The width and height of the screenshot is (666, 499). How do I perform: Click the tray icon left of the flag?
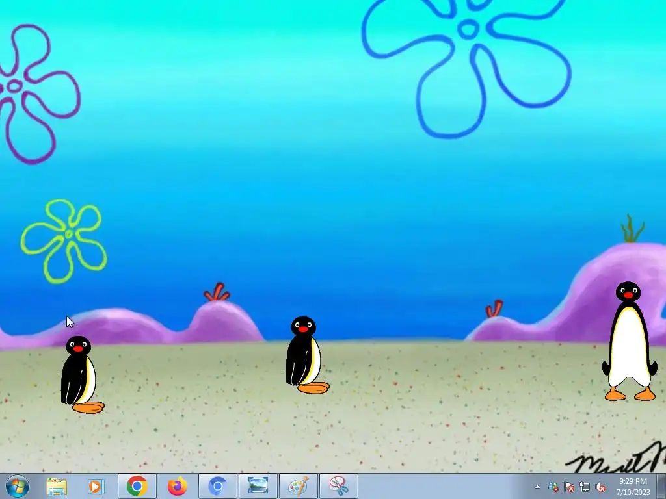point(553,487)
